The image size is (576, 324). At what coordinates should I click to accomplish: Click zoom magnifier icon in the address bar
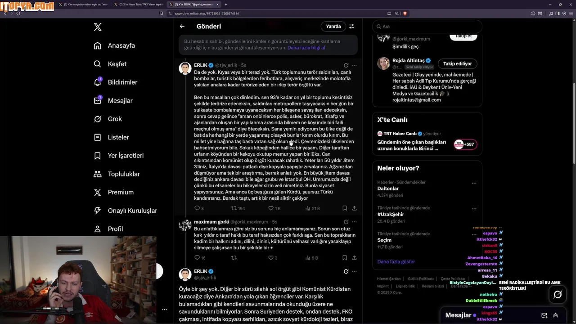coord(397,13)
